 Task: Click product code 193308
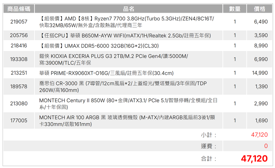click(19, 59)
